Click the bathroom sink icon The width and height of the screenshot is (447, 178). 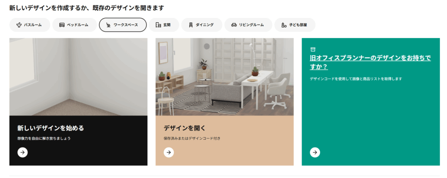click(x=19, y=25)
